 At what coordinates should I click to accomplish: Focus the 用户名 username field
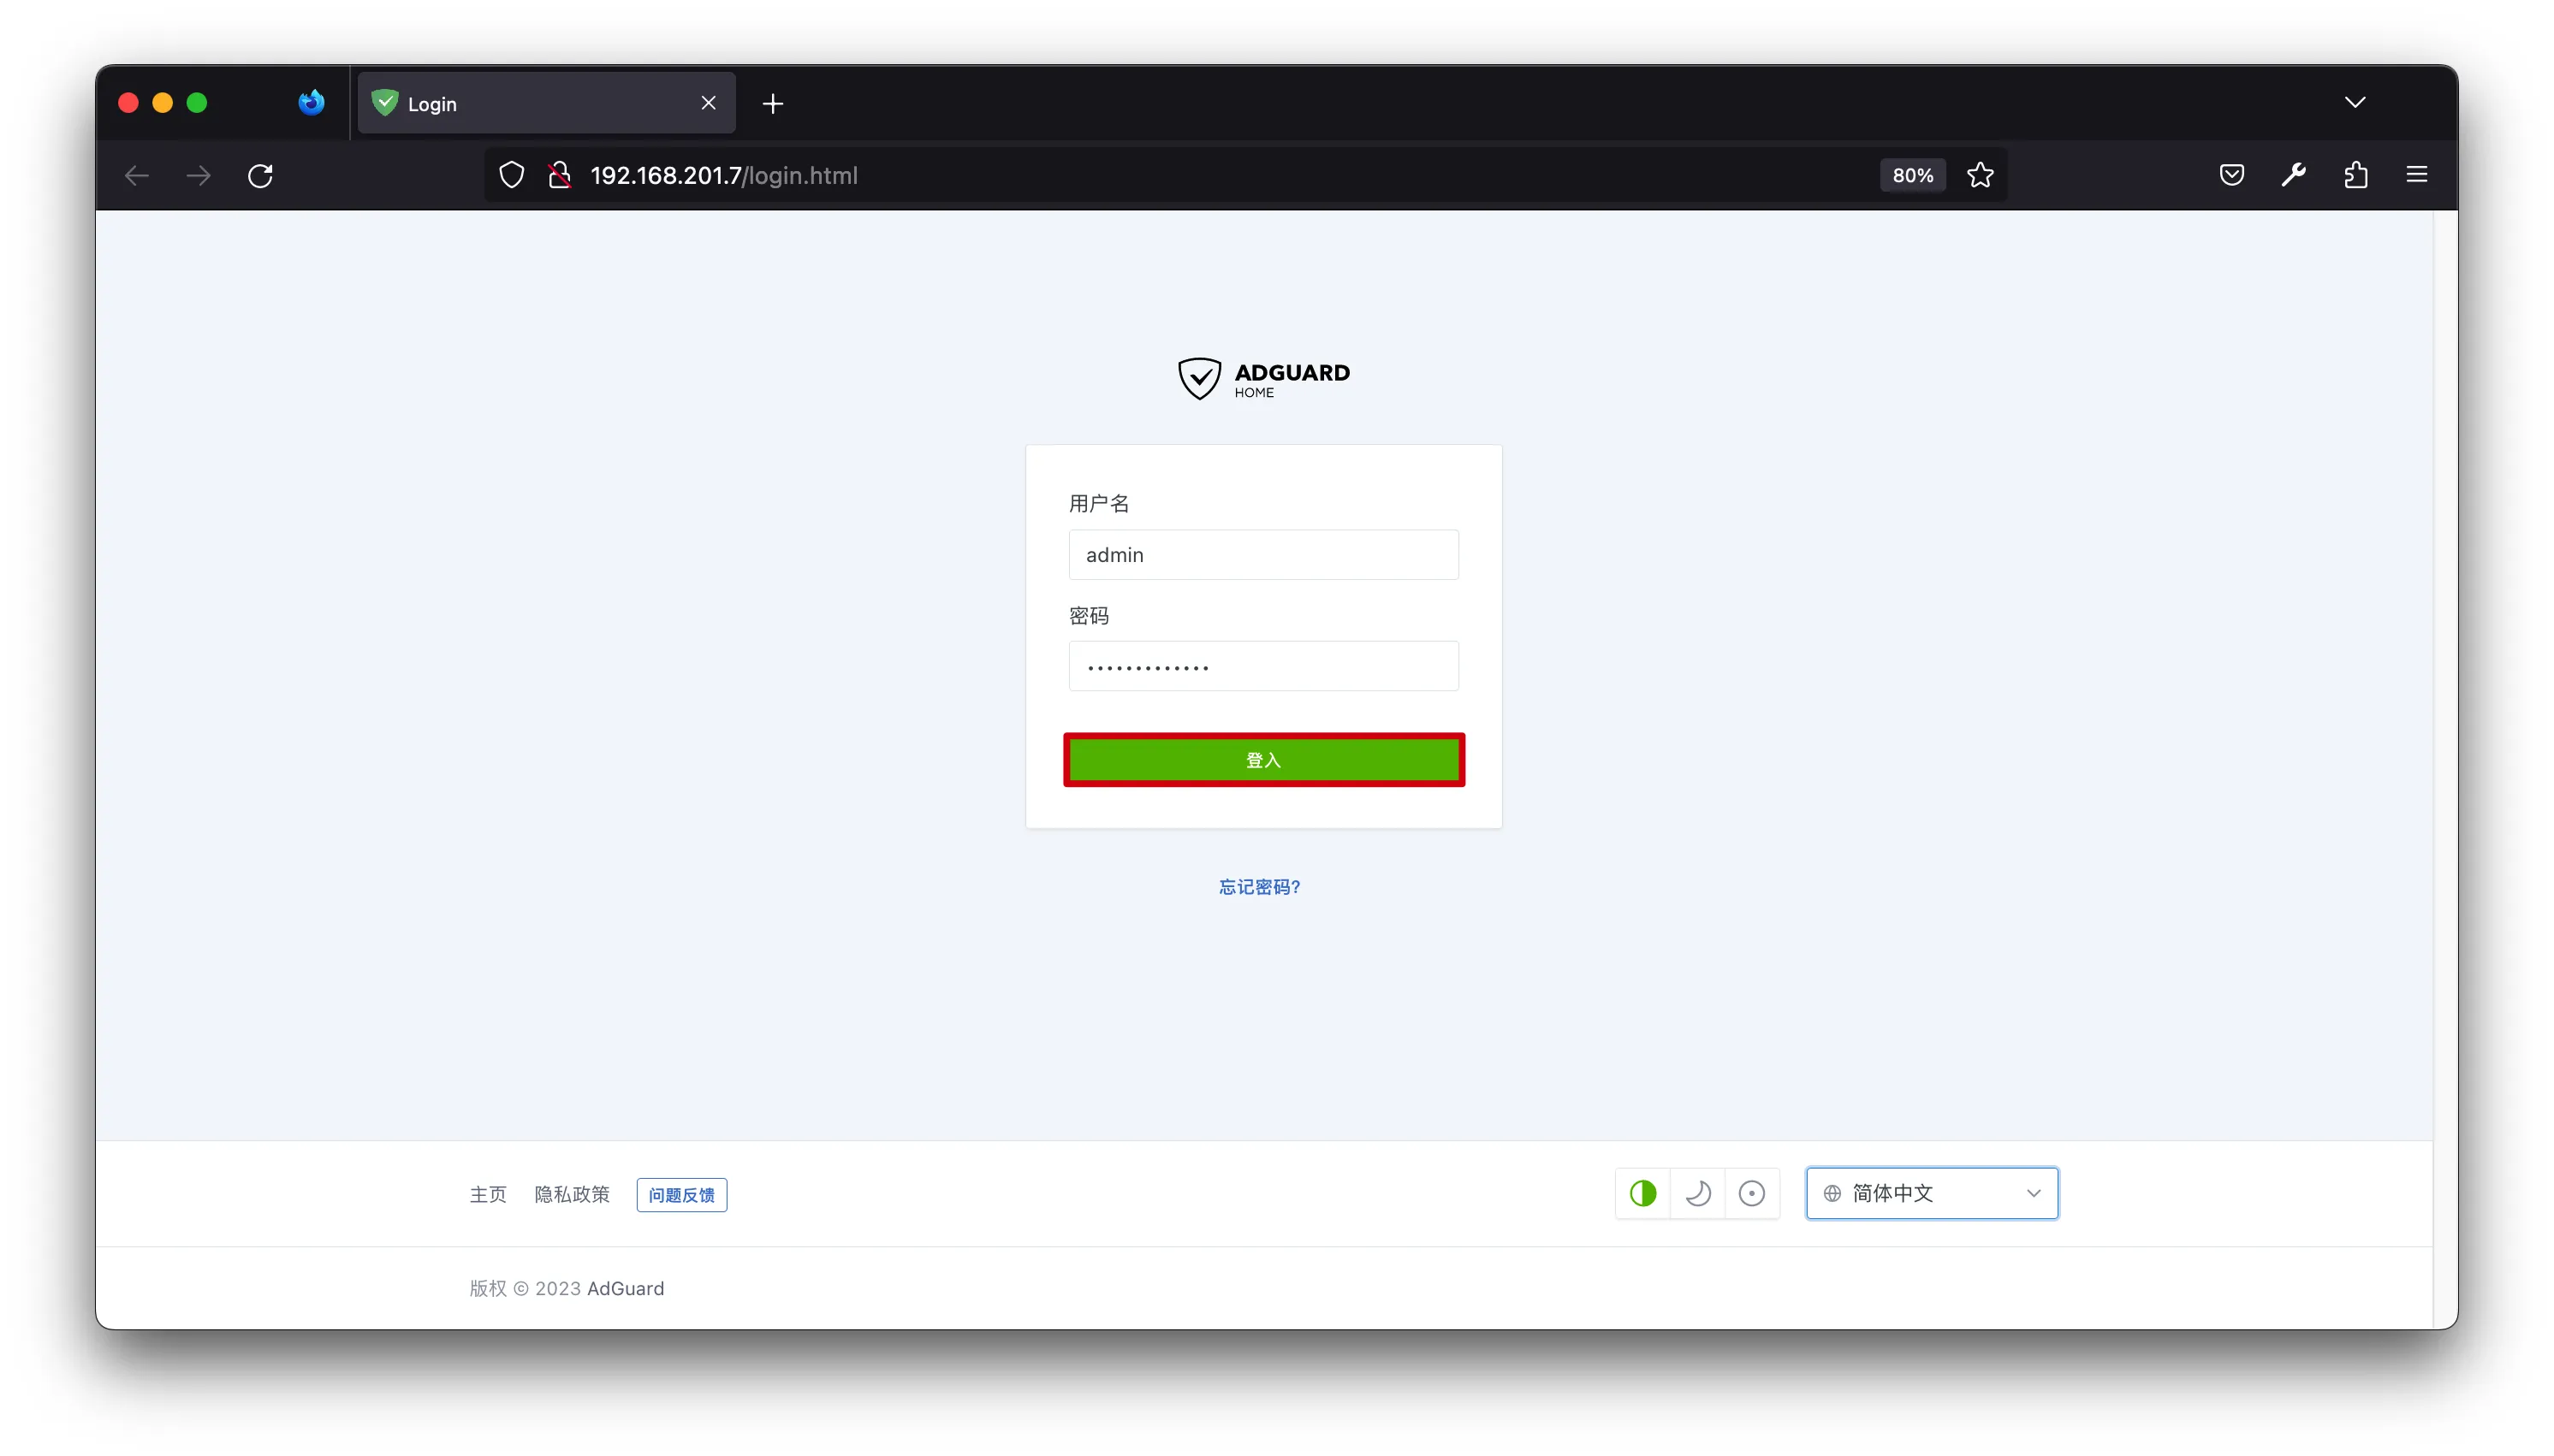pos(1263,555)
